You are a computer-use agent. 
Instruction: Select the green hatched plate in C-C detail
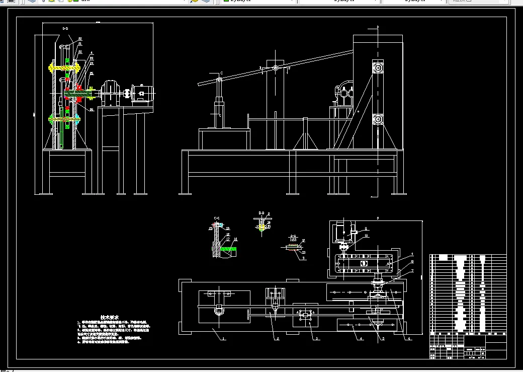(x=228, y=249)
